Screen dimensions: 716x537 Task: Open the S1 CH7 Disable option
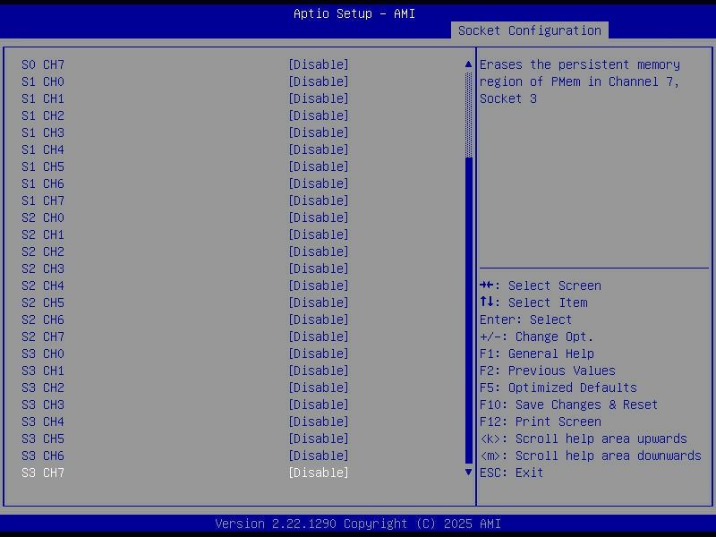coord(319,200)
